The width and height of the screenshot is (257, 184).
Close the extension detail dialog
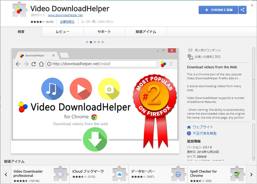coord(252,5)
